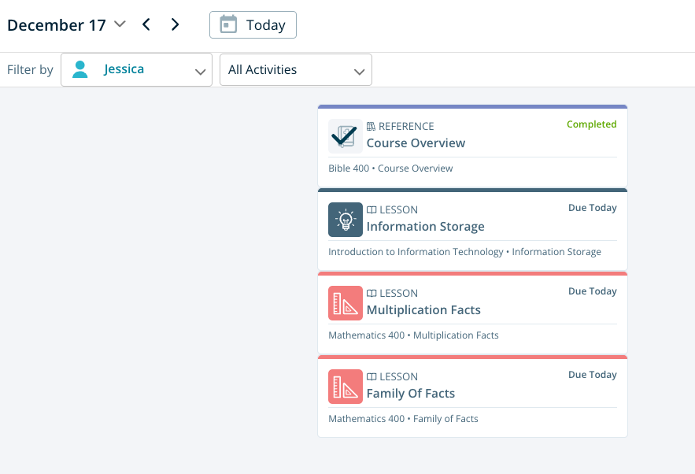Click Due Today on Information Storage card
Screen dimensions: 695x474
click(592, 208)
